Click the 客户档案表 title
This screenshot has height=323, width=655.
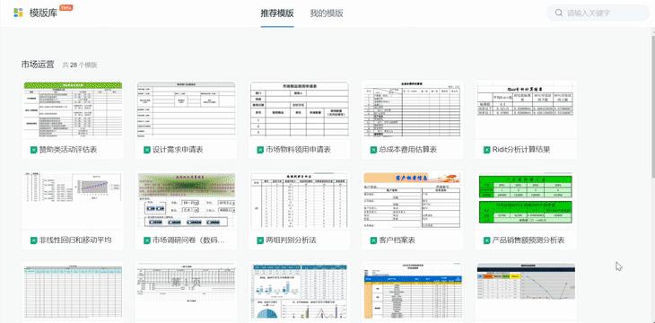(x=397, y=240)
